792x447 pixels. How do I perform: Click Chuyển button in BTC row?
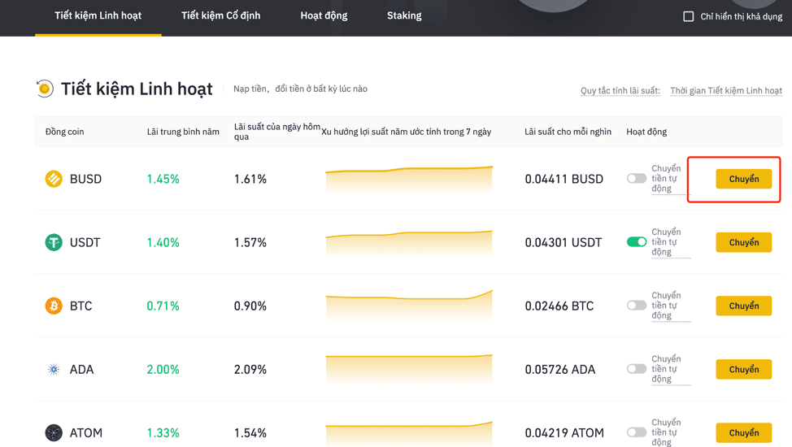743,306
